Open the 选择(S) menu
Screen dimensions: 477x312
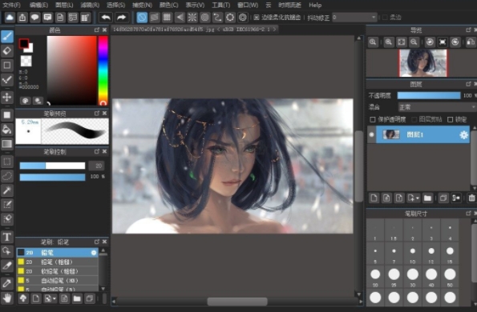tap(116, 5)
